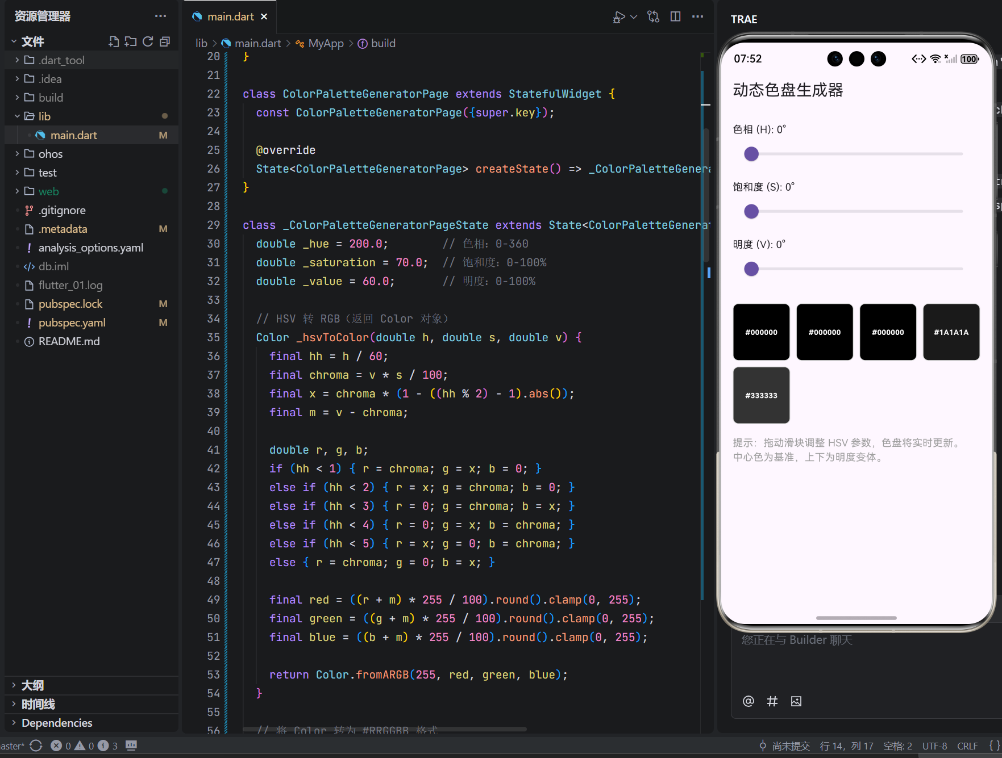Screen dimensions: 1002x758
Task: Open pubspec.lock file
Action: pos(91,304)
